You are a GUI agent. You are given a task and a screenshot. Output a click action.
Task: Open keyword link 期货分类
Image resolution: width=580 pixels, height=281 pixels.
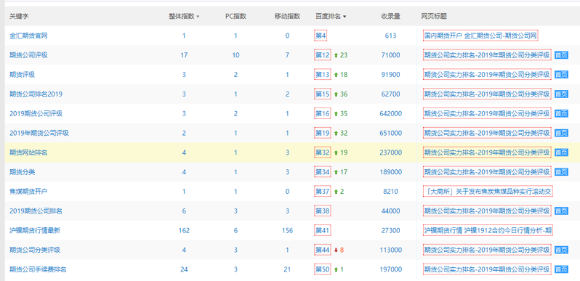pos(23,172)
